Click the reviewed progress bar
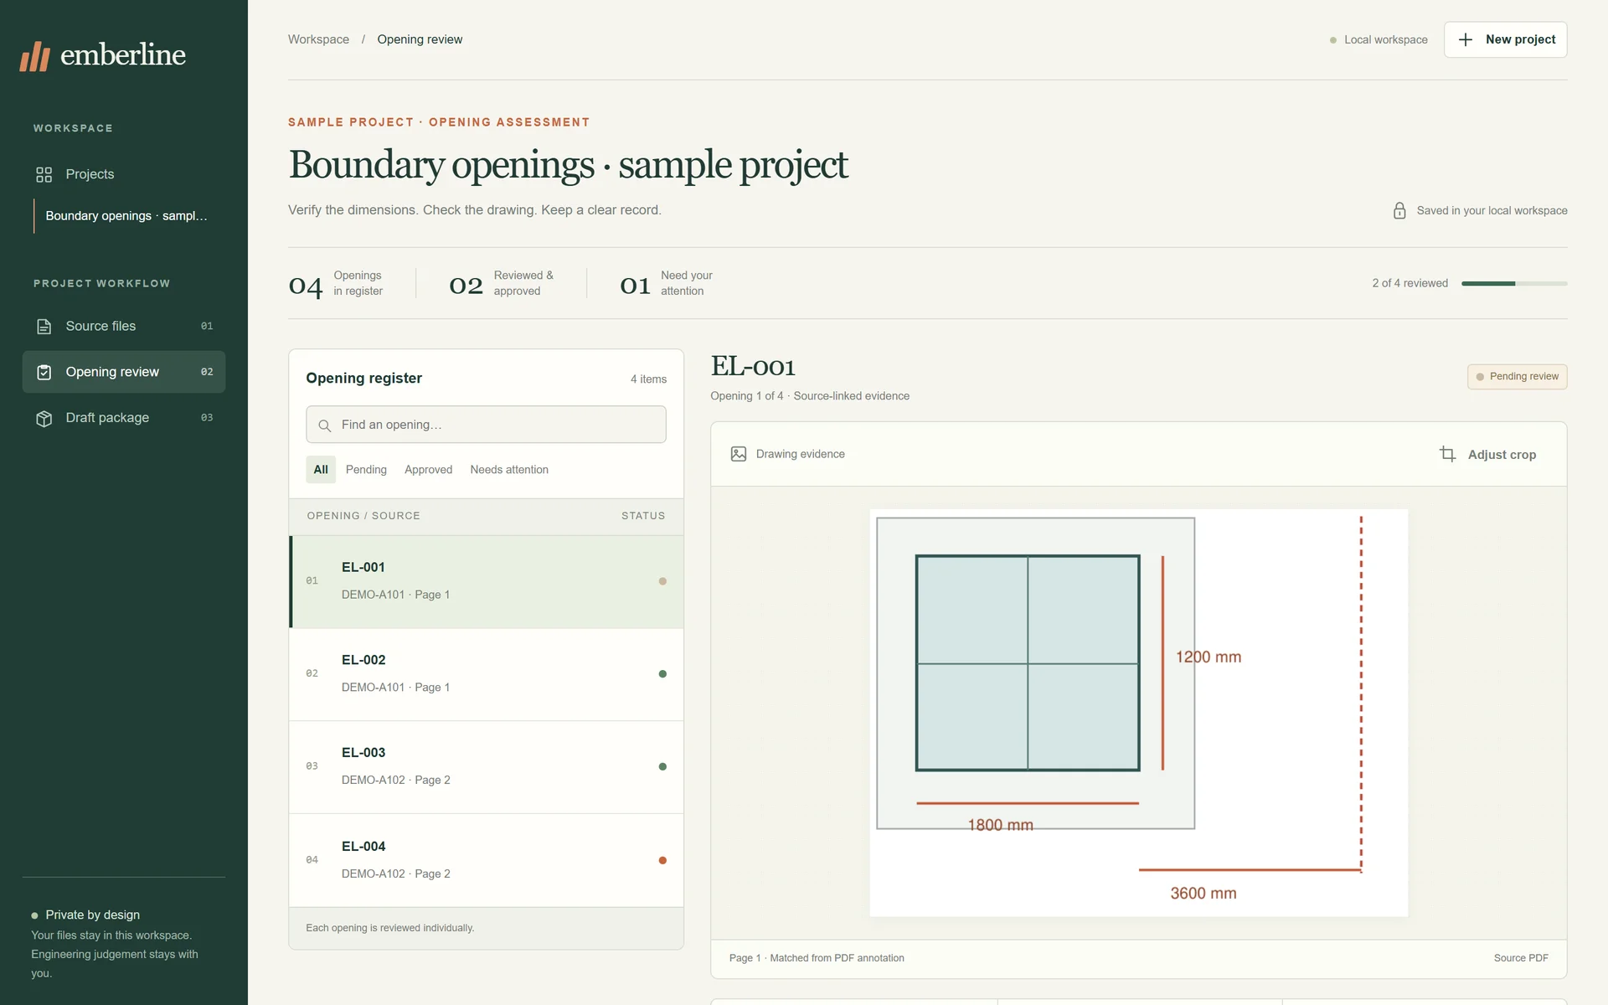This screenshot has height=1005, width=1608. point(1514,284)
